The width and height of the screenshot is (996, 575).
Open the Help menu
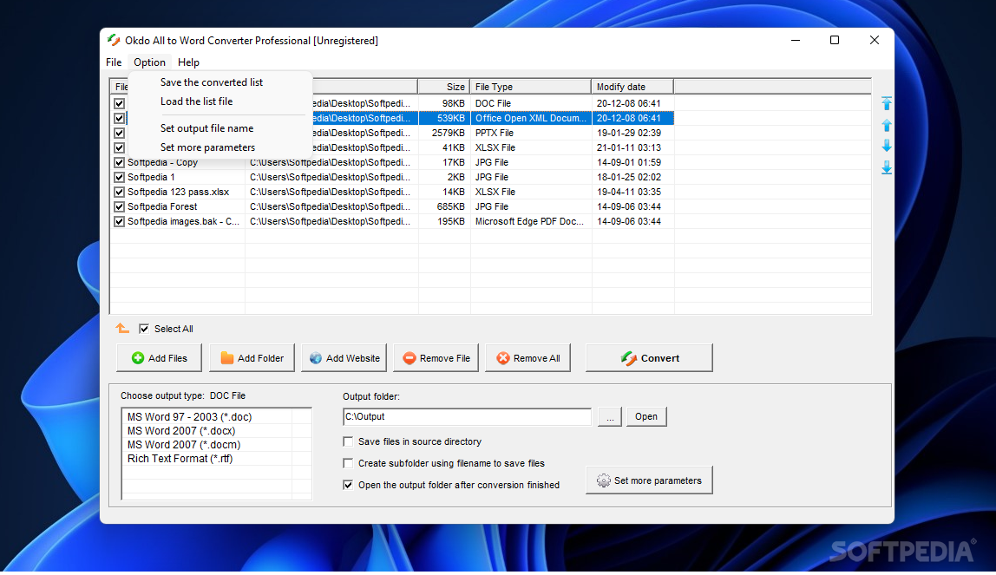point(188,62)
